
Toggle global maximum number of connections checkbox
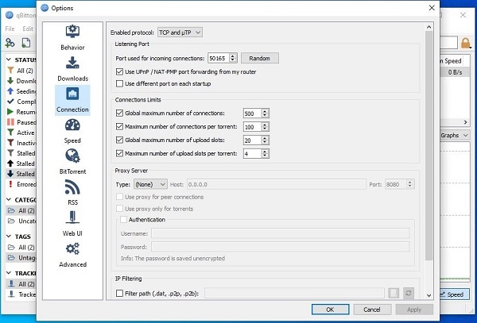tap(119, 113)
